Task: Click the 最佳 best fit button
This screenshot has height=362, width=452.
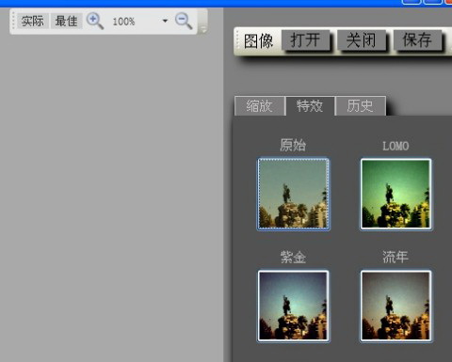Action: 67,21
